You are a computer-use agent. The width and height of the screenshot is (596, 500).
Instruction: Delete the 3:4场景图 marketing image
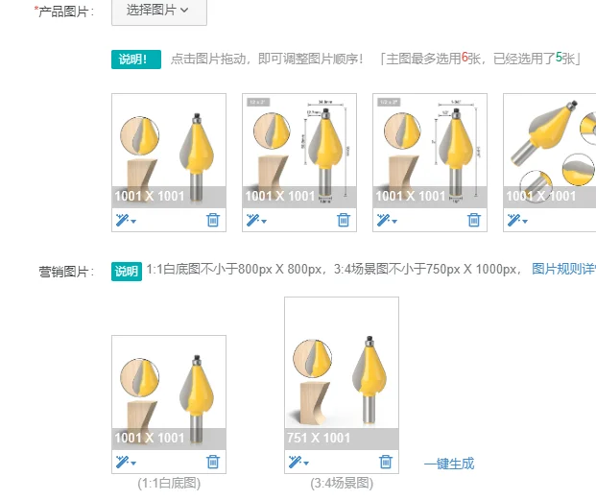click(386, 462)
